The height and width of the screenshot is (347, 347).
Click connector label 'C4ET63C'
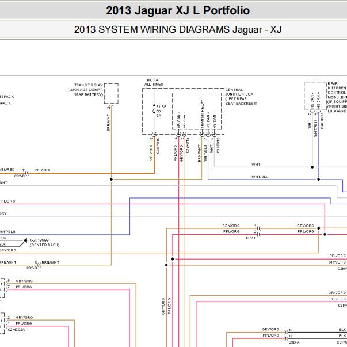[322, 121]
